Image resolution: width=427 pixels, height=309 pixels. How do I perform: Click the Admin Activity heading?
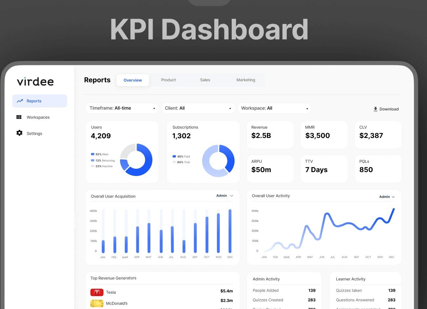pyautogui.click(x=266, y=279)
